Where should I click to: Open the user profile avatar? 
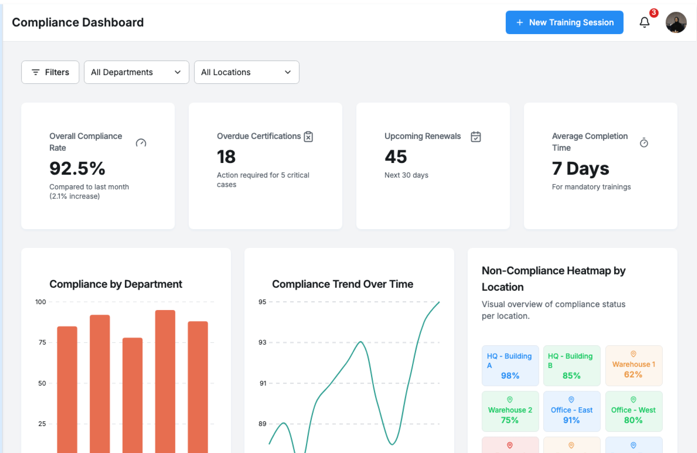[x=676, y=23]
